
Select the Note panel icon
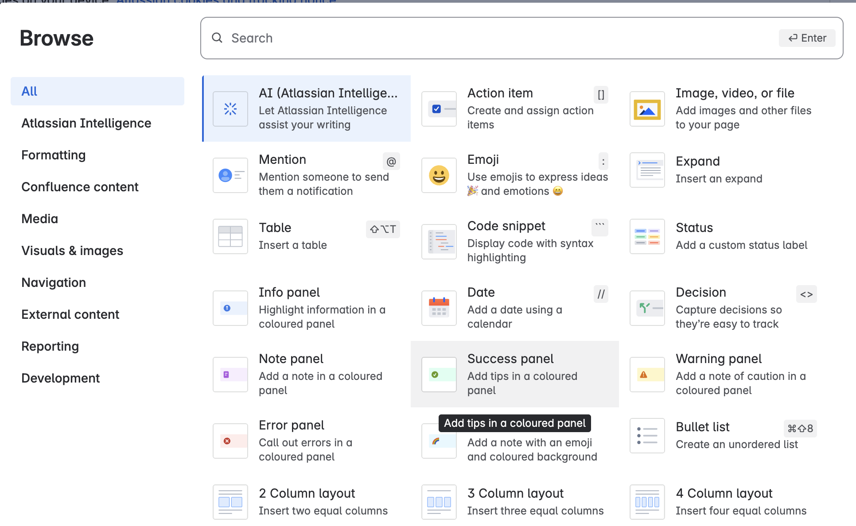click(230, 375)
